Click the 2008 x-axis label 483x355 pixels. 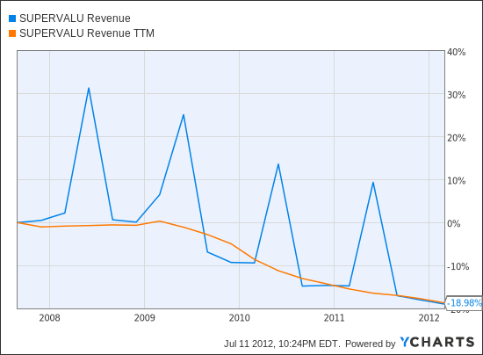(x=49, y=318)
